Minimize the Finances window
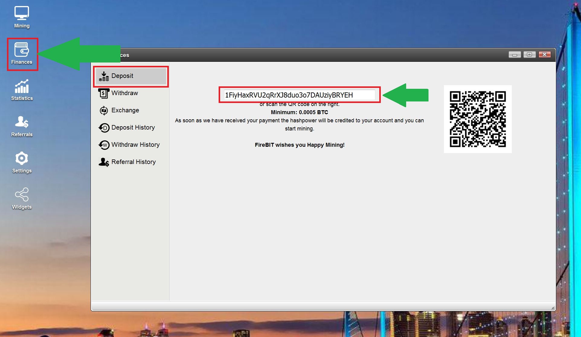 (515, 55)
